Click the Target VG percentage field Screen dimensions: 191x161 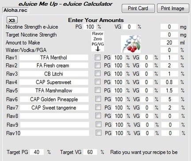(x=90, y=152)
